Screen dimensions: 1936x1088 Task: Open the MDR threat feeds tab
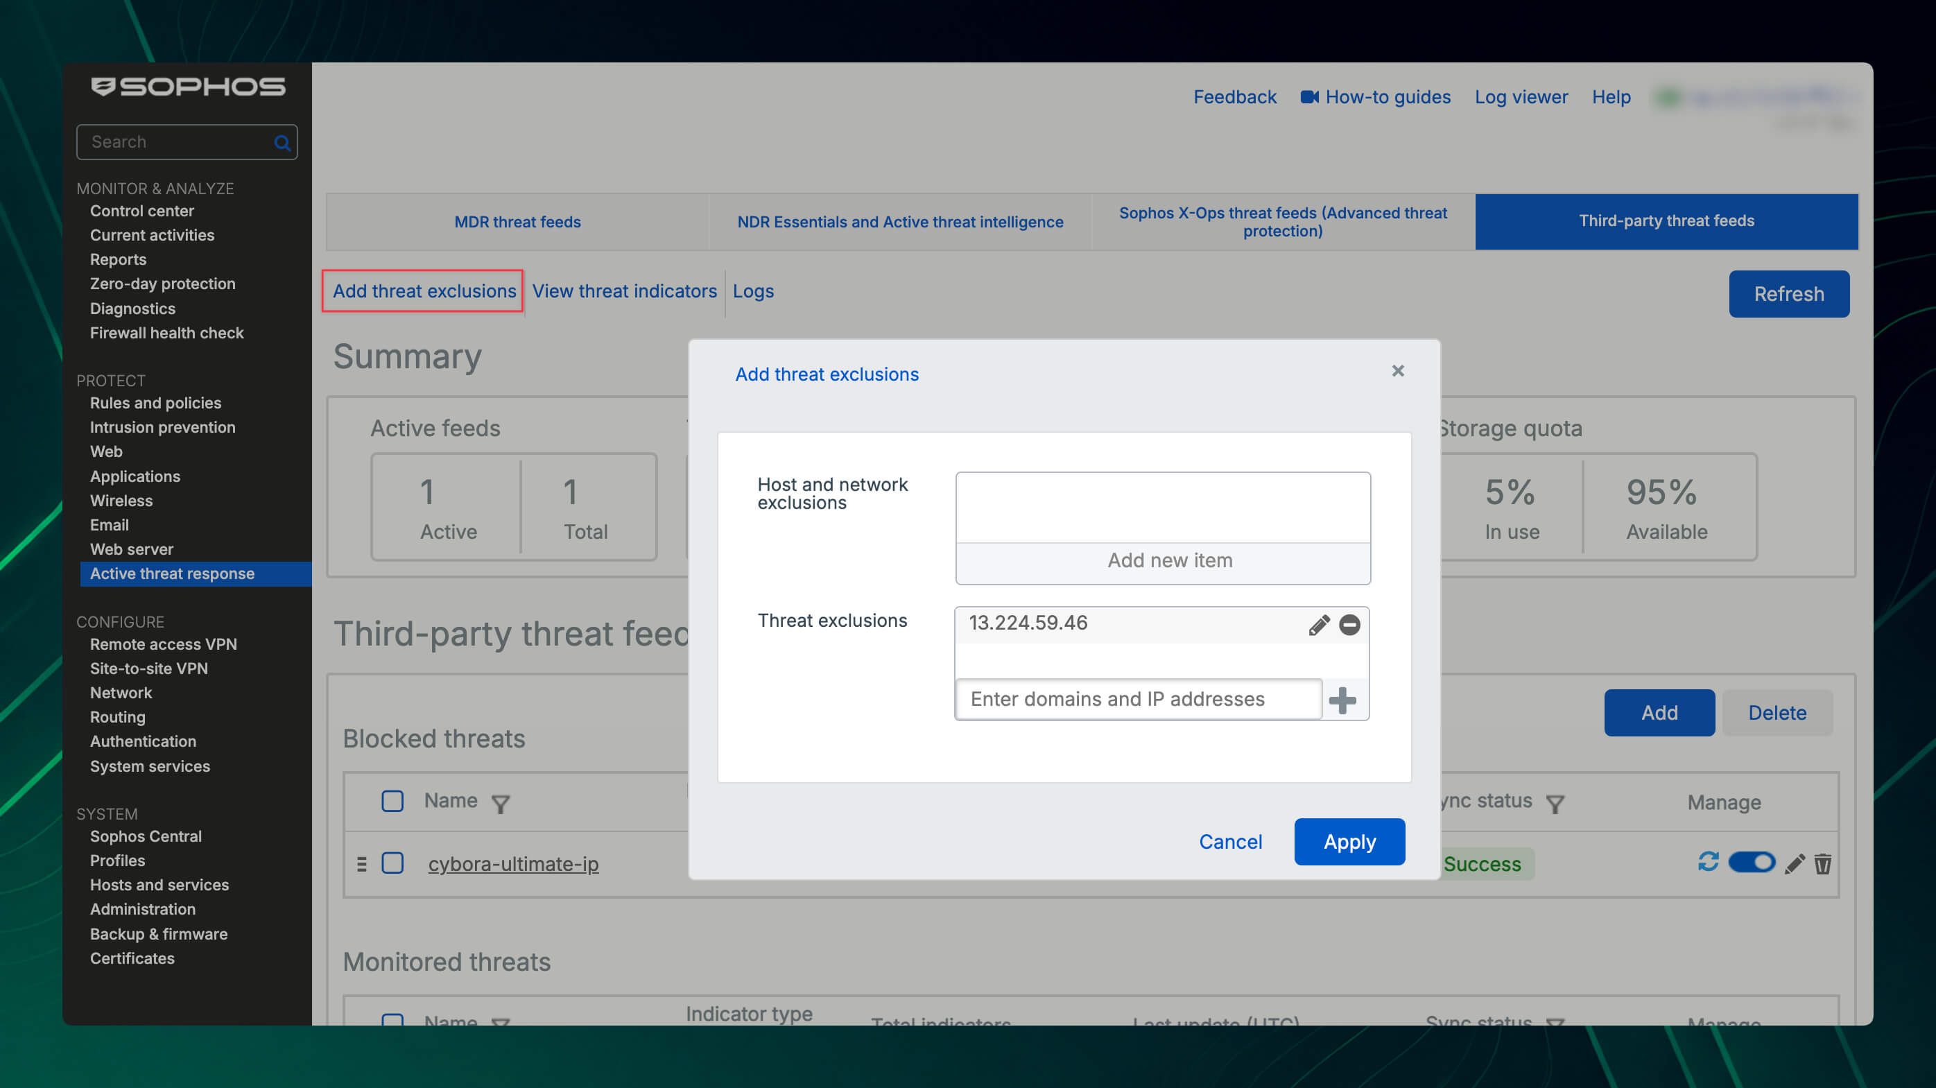point(517,222)
